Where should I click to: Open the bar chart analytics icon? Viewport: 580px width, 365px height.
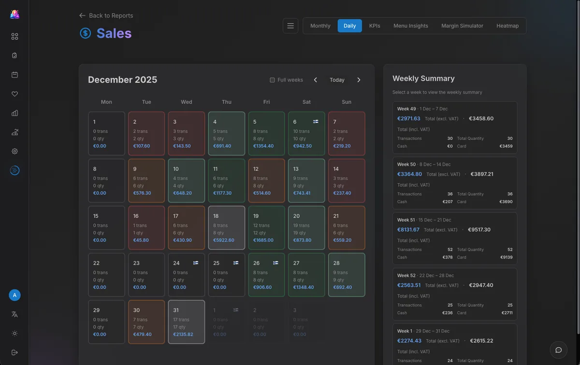14,113
